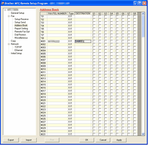This screenshot has width=148, height=145.
Task: Click the Cancel button
Action: [103, 140]
